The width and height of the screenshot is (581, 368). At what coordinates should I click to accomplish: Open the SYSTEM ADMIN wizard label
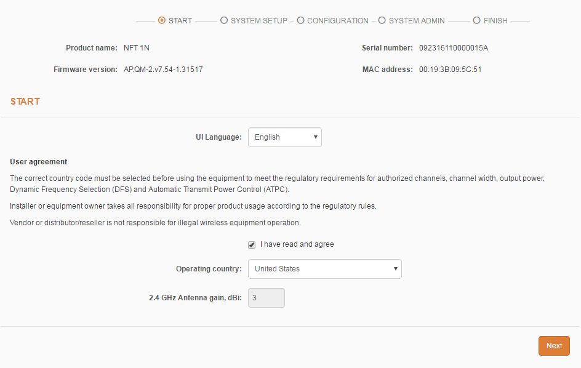(417, 21)
